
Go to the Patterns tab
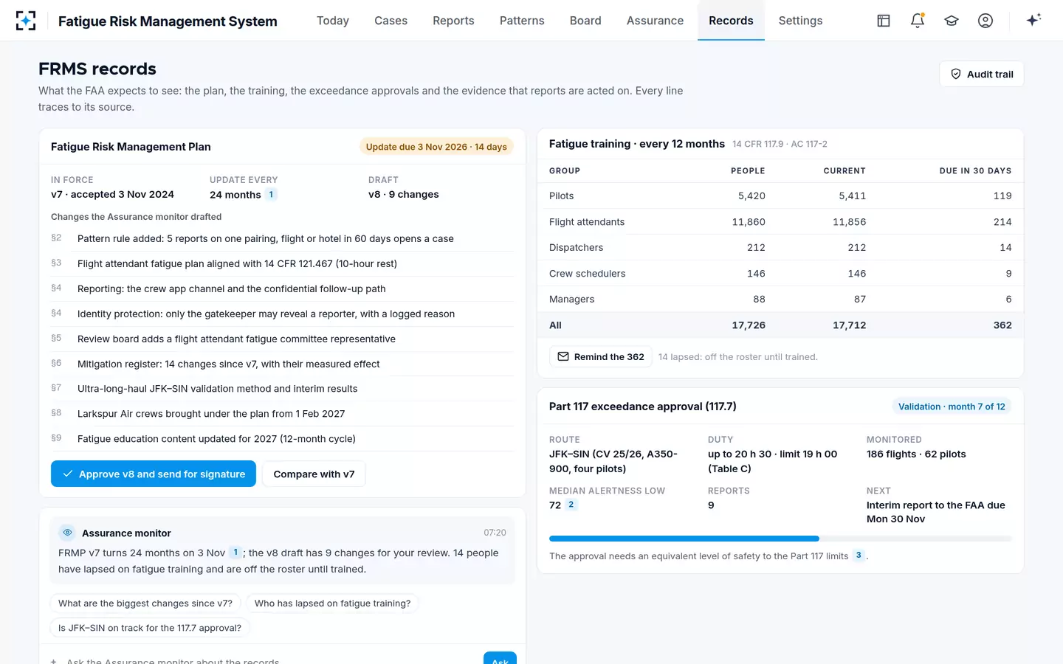522,21
